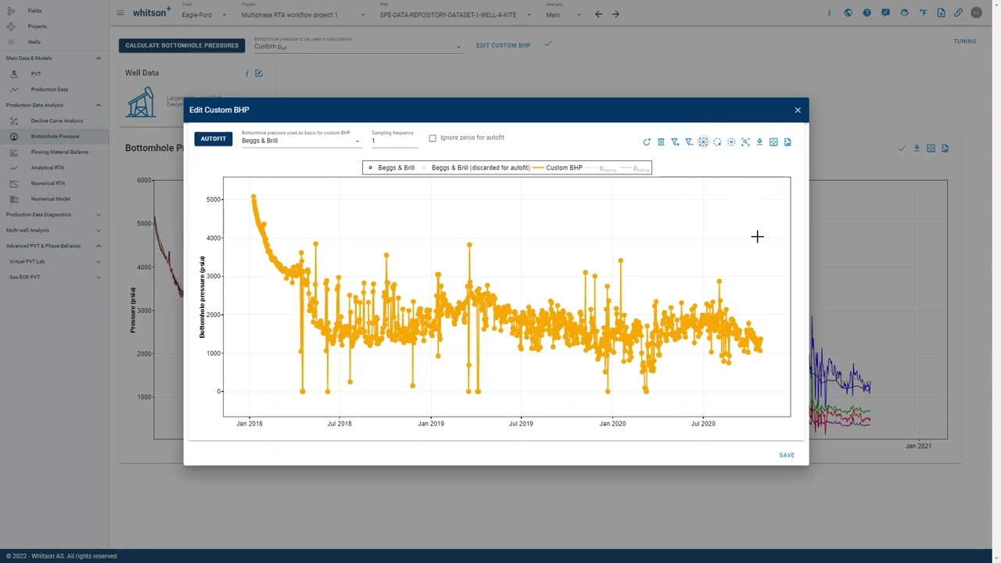Click the save chart image icon in dialog

788,142
